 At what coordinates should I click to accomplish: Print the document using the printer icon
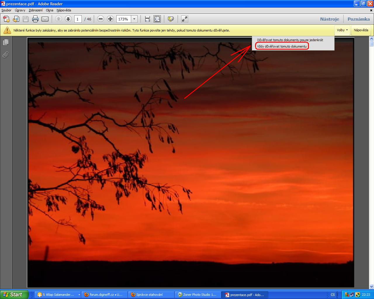pos(35,19)
